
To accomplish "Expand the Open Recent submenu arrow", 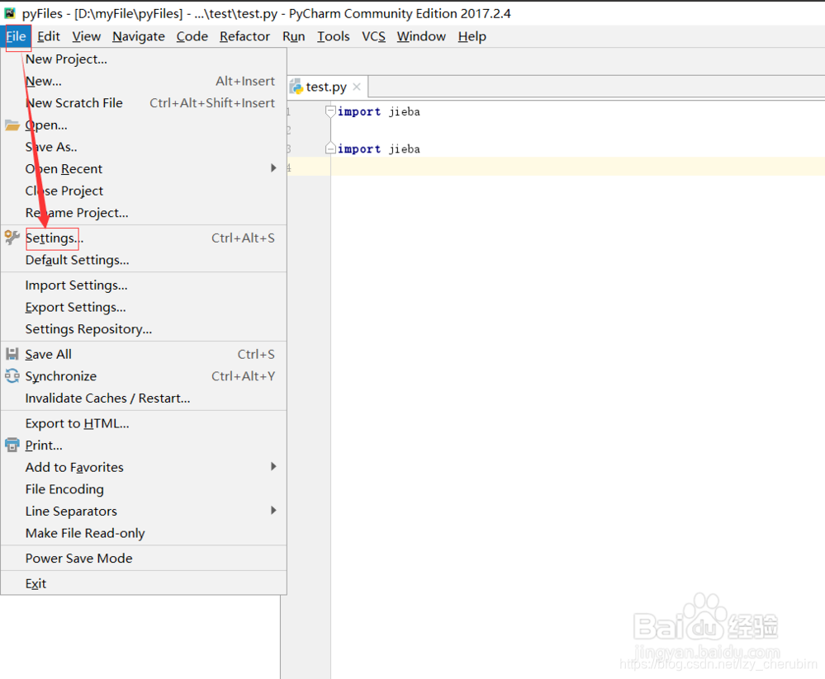I will 273,168.
